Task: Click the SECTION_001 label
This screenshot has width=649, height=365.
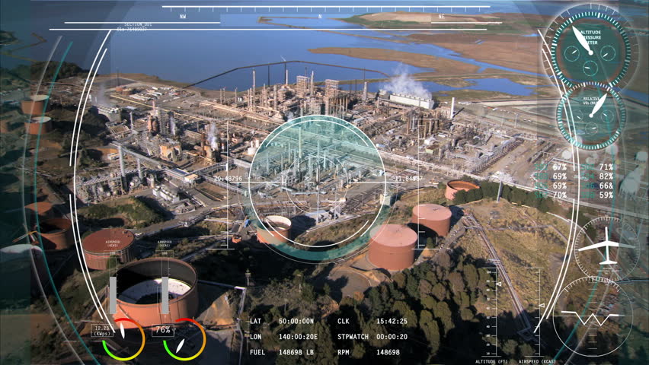Action: click(138, 25)
